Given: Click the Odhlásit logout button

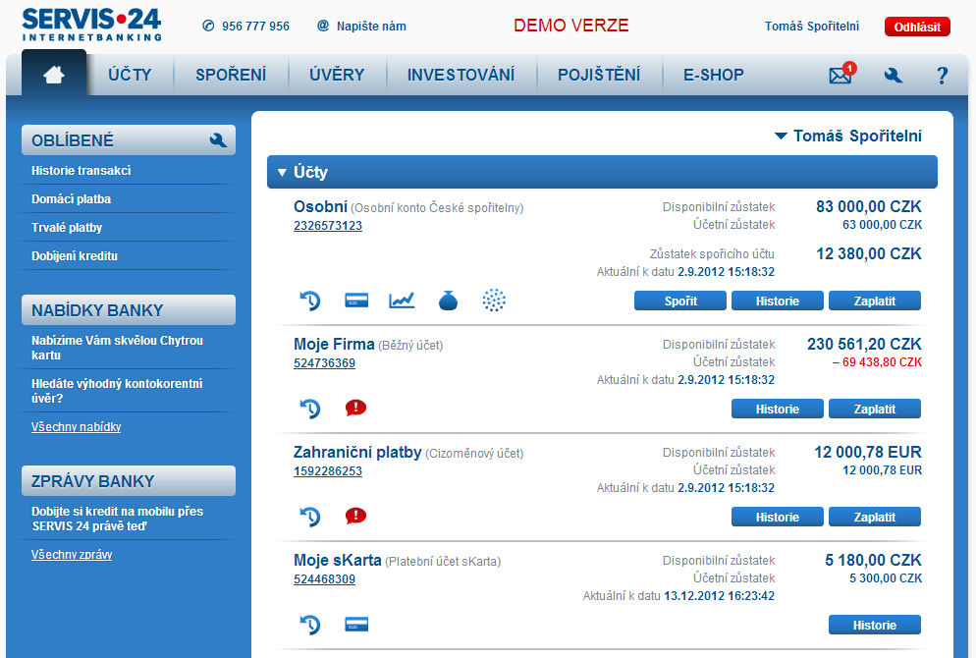Looking at the screenshot, I should 917,27.
